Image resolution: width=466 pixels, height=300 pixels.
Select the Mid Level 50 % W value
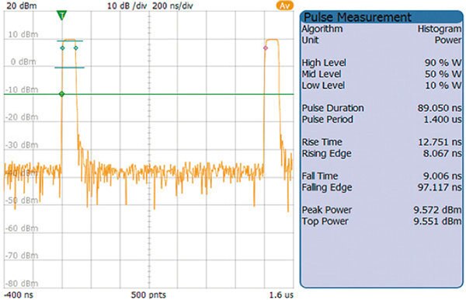443,74
